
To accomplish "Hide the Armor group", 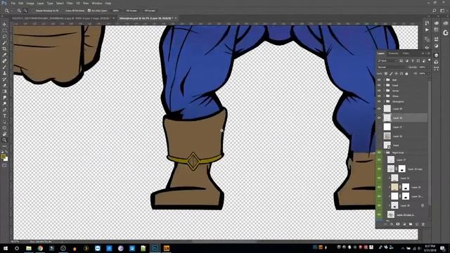I will click(379, 91).
